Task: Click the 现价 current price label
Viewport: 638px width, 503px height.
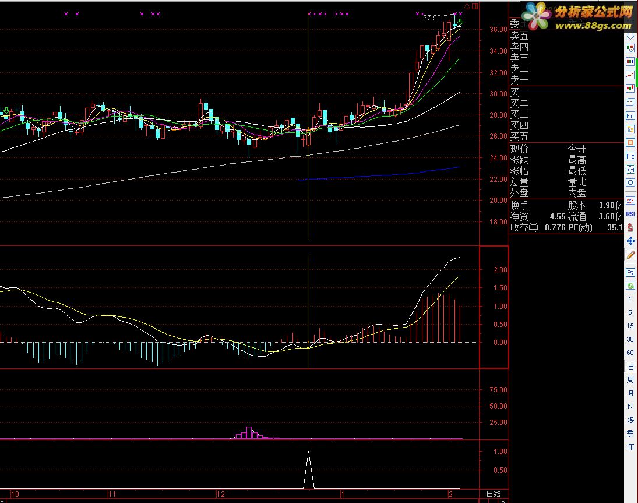Action: tap(519, 149)
